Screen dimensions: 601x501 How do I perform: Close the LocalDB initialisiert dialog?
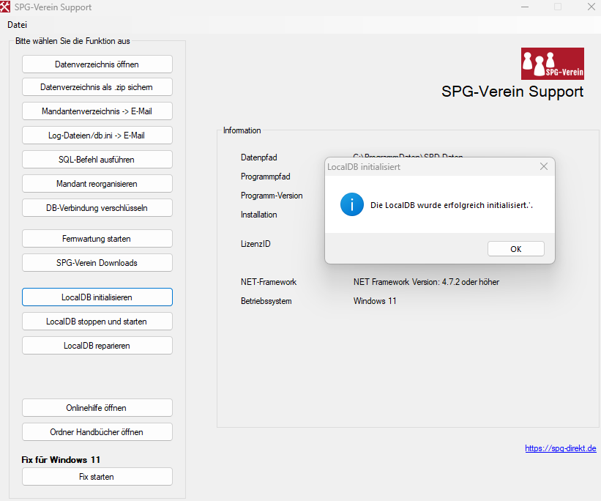[x=544, y=166]
